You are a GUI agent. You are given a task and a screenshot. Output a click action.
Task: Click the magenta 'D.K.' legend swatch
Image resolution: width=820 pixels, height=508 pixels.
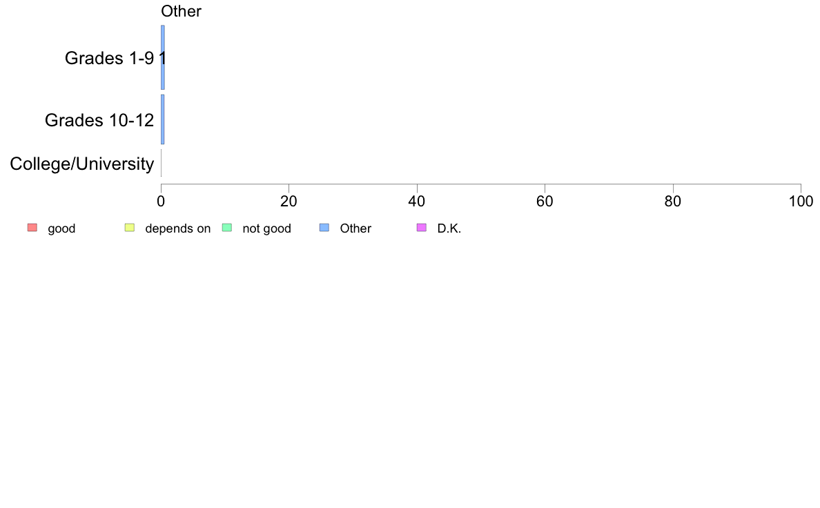click(x=422, y=228)
